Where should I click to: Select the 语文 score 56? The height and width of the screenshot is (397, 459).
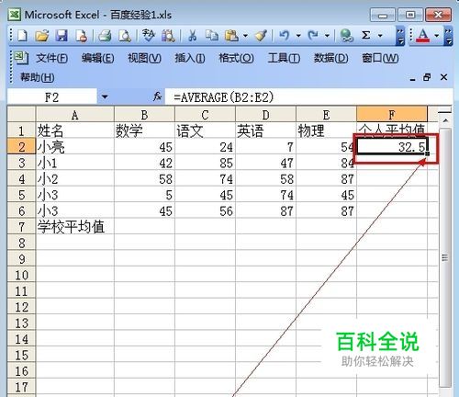(x=205, y=210)
